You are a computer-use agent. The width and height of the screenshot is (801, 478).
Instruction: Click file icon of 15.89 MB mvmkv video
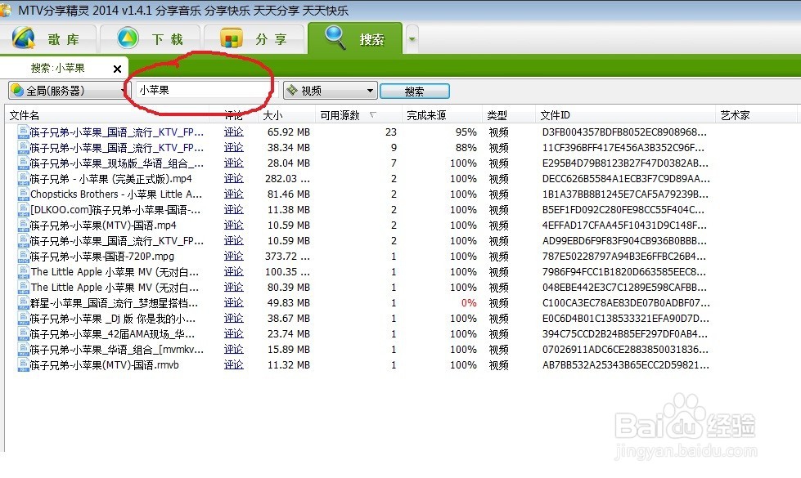[23, 350]
